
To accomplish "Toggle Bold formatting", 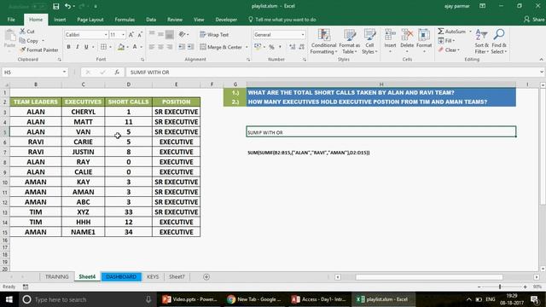I will pyautogui.click(x=68, y=47).
